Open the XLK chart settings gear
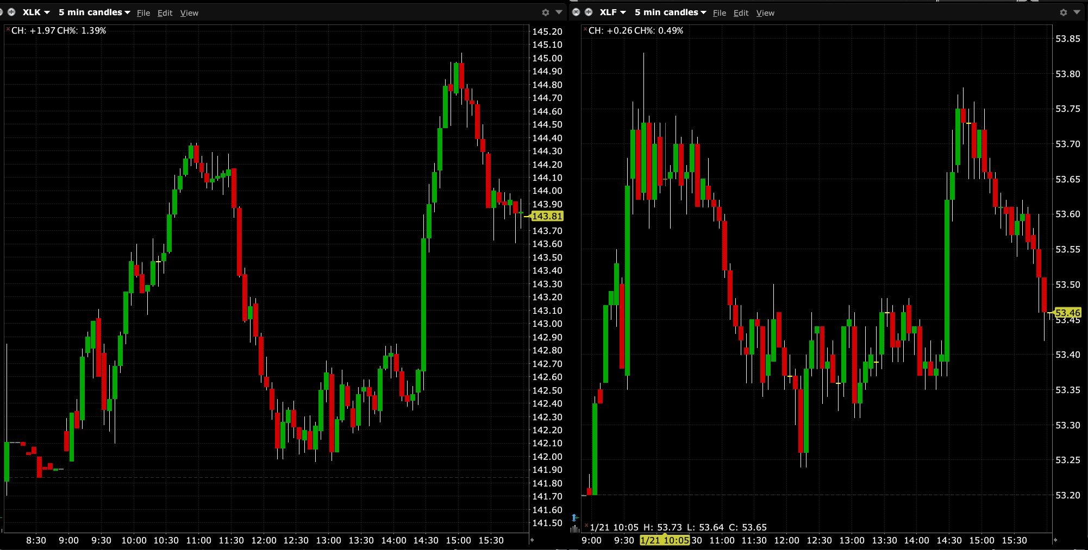 pyautogui.click(x=546, y=12)
